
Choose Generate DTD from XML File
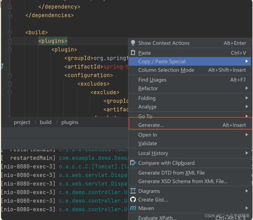[x=190, y=173]
